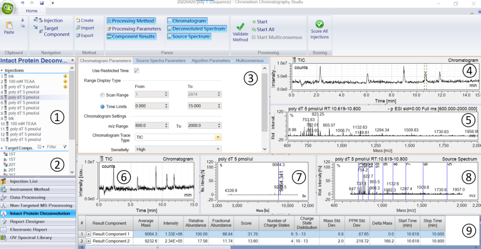The image size is (481, 249).
Task: Switch to the Algorithm Parameters tab
Action: tap(211, 61)
